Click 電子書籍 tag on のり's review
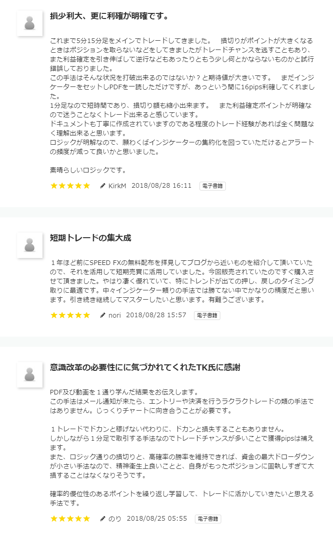This screenshot has width=333, height=535. (x=208, y=519)
